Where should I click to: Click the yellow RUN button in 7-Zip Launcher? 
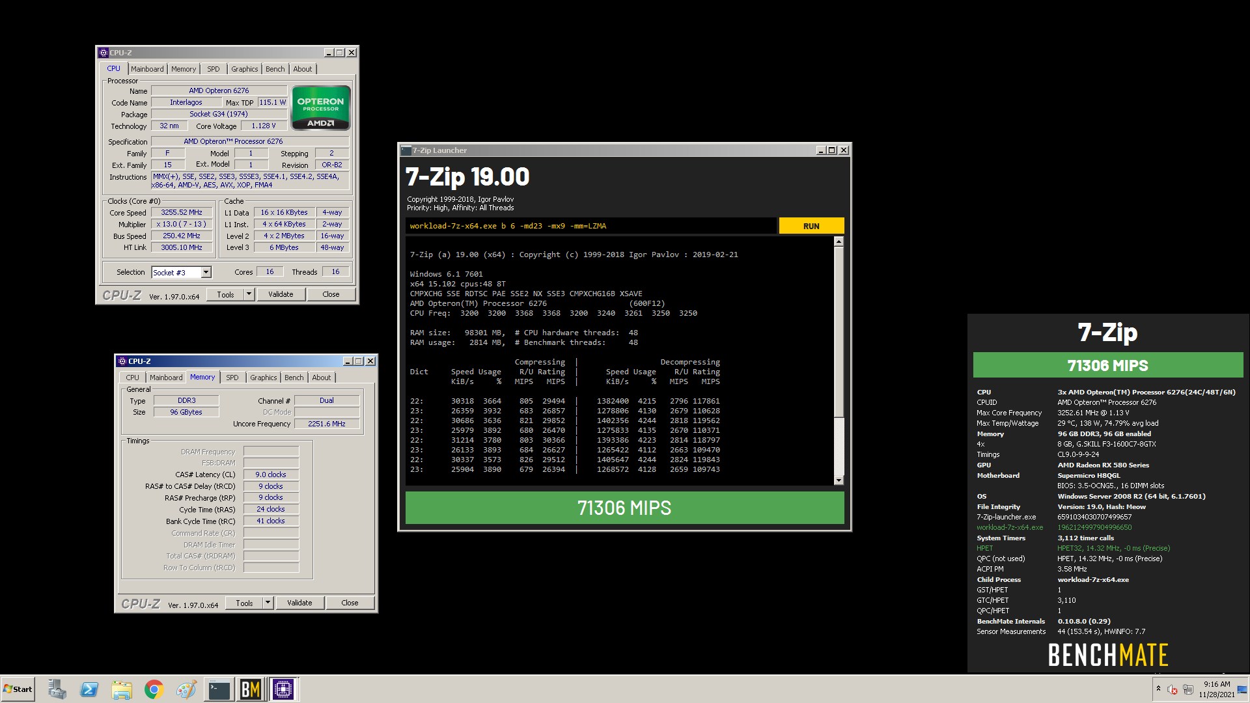coord(811,226)
